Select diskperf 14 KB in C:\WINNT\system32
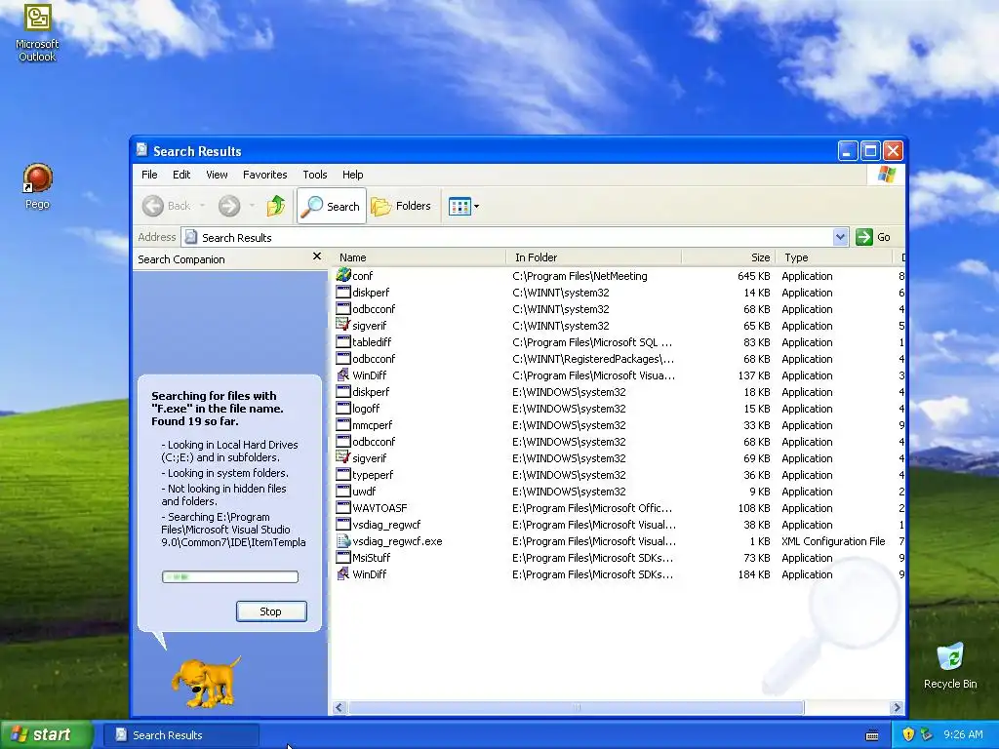The image size is (999, 749). pos(617,293)
